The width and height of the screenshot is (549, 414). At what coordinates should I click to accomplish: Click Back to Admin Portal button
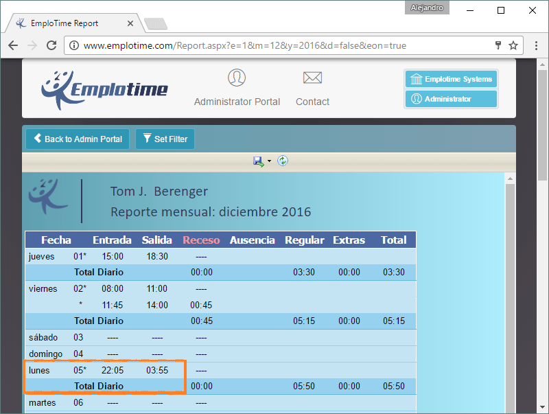[78, 139]
